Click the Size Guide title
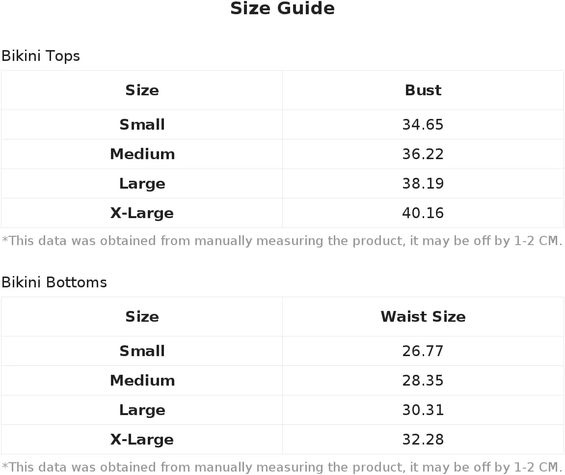This screenshot has width=565, height=475. [x=283, y=8]
